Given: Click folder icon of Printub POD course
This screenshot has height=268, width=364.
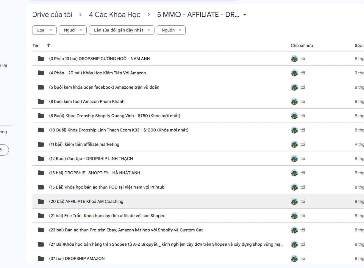Looking at the screenshot, I should pos(41,187).
